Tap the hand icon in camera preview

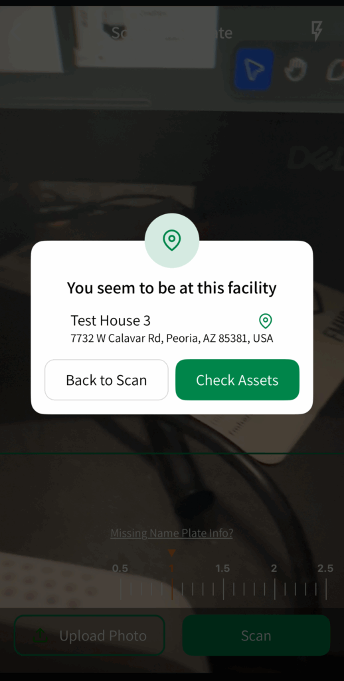tap(296, 69)
